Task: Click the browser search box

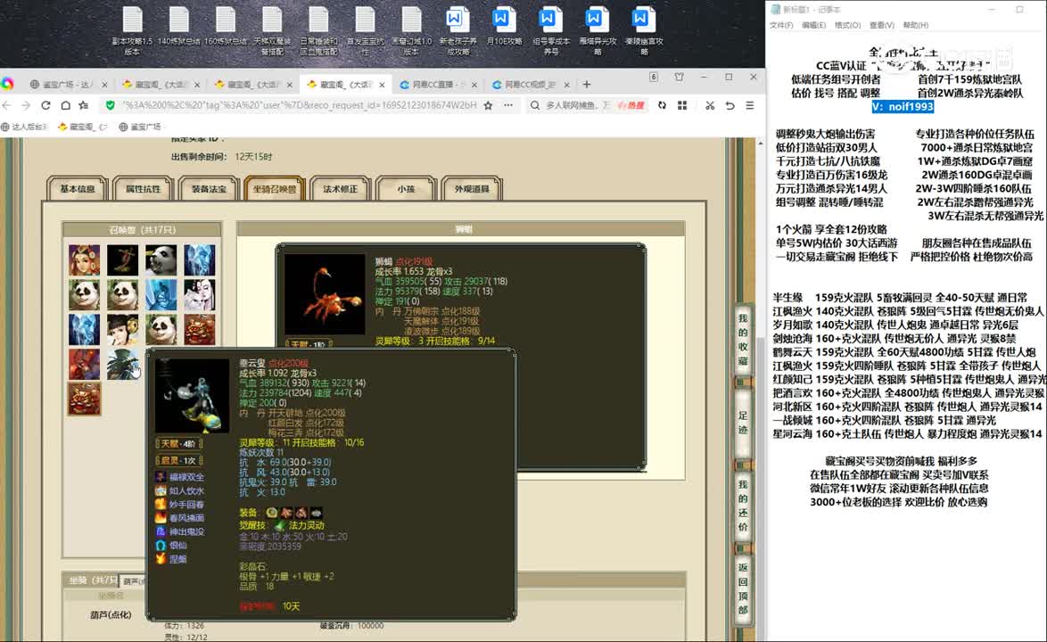Action: 577,105
